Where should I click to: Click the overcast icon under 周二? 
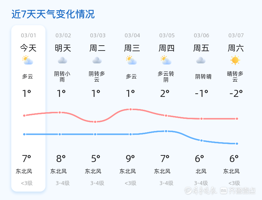coord(97,60)
